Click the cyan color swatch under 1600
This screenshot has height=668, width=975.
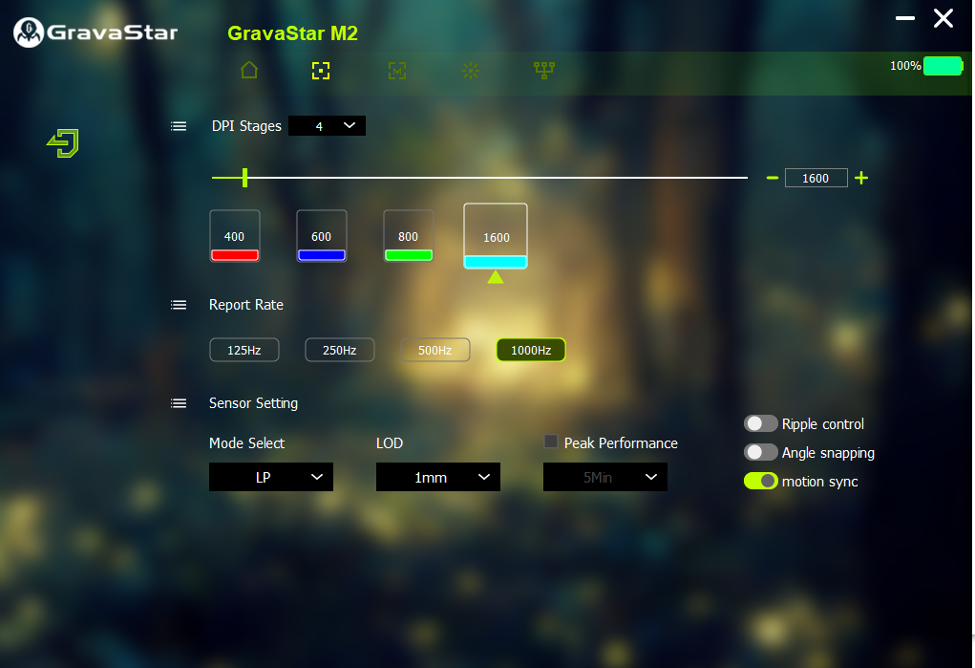pos(495,262)
